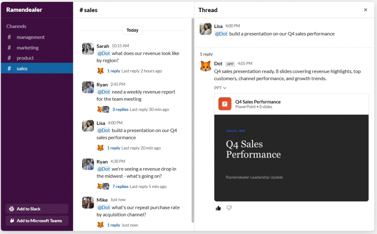Image resolution: width=377 pixels, height=234 pixels.
Task: Click Ryan's avatar on 4:30 PM message
Action: pyautogui.click(x=88, y=164)
